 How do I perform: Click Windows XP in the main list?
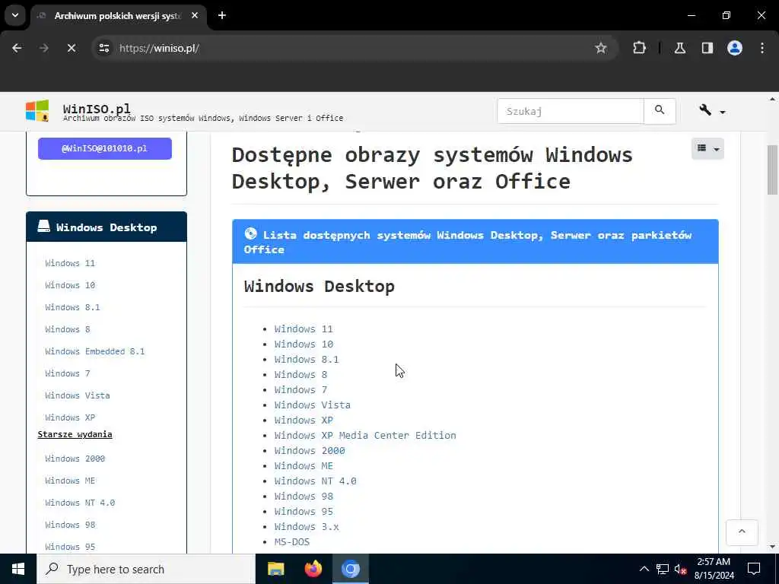pos(304,420)
